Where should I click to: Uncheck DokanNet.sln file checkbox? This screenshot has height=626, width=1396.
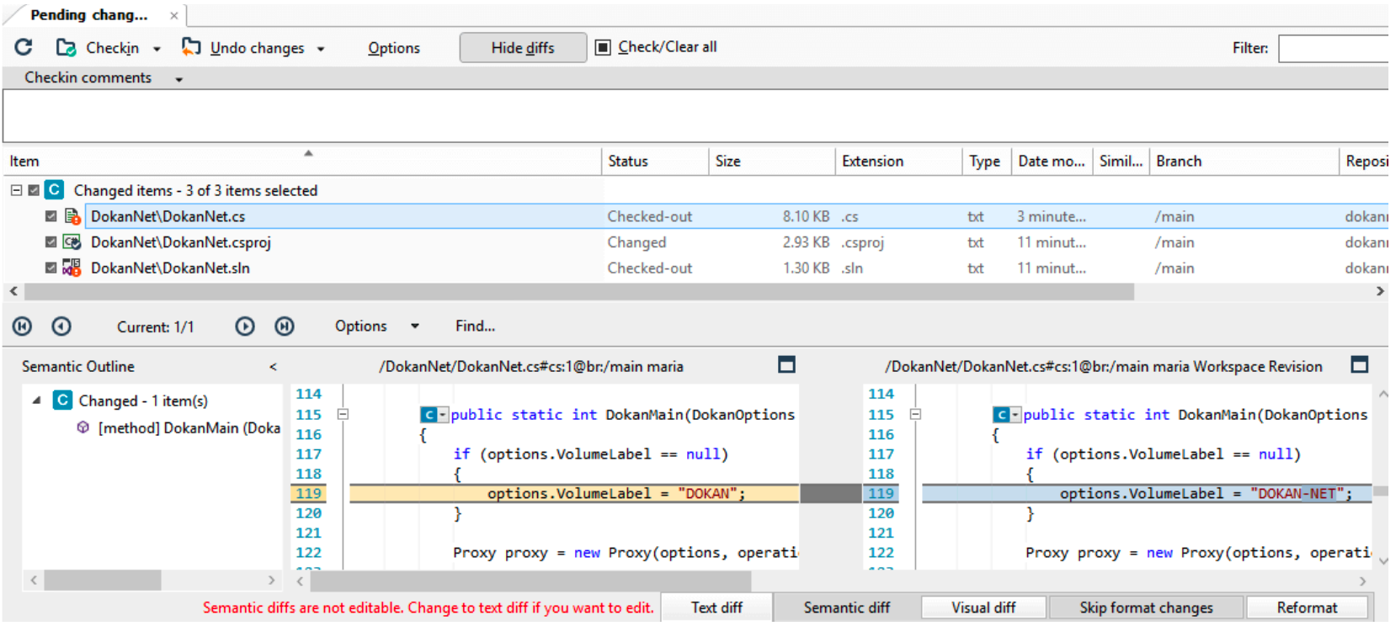[51, 268]
